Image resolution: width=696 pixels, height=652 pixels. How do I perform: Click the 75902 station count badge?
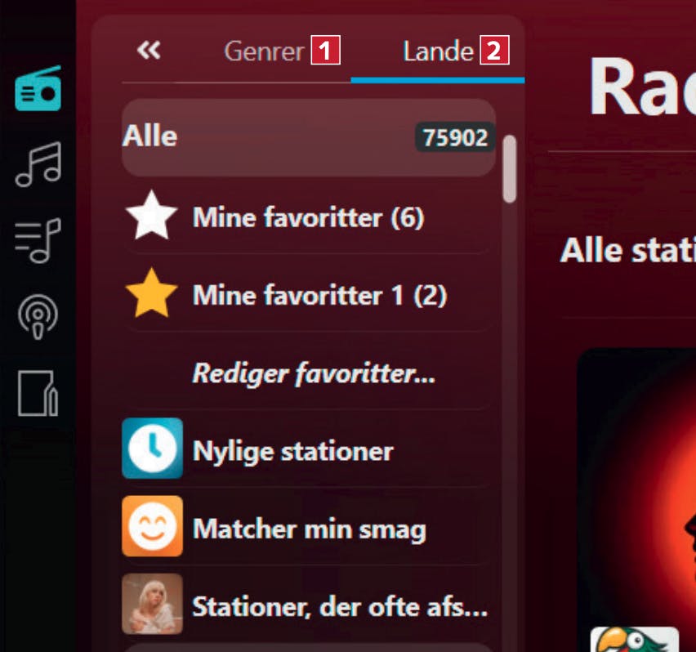pos(455,137)
